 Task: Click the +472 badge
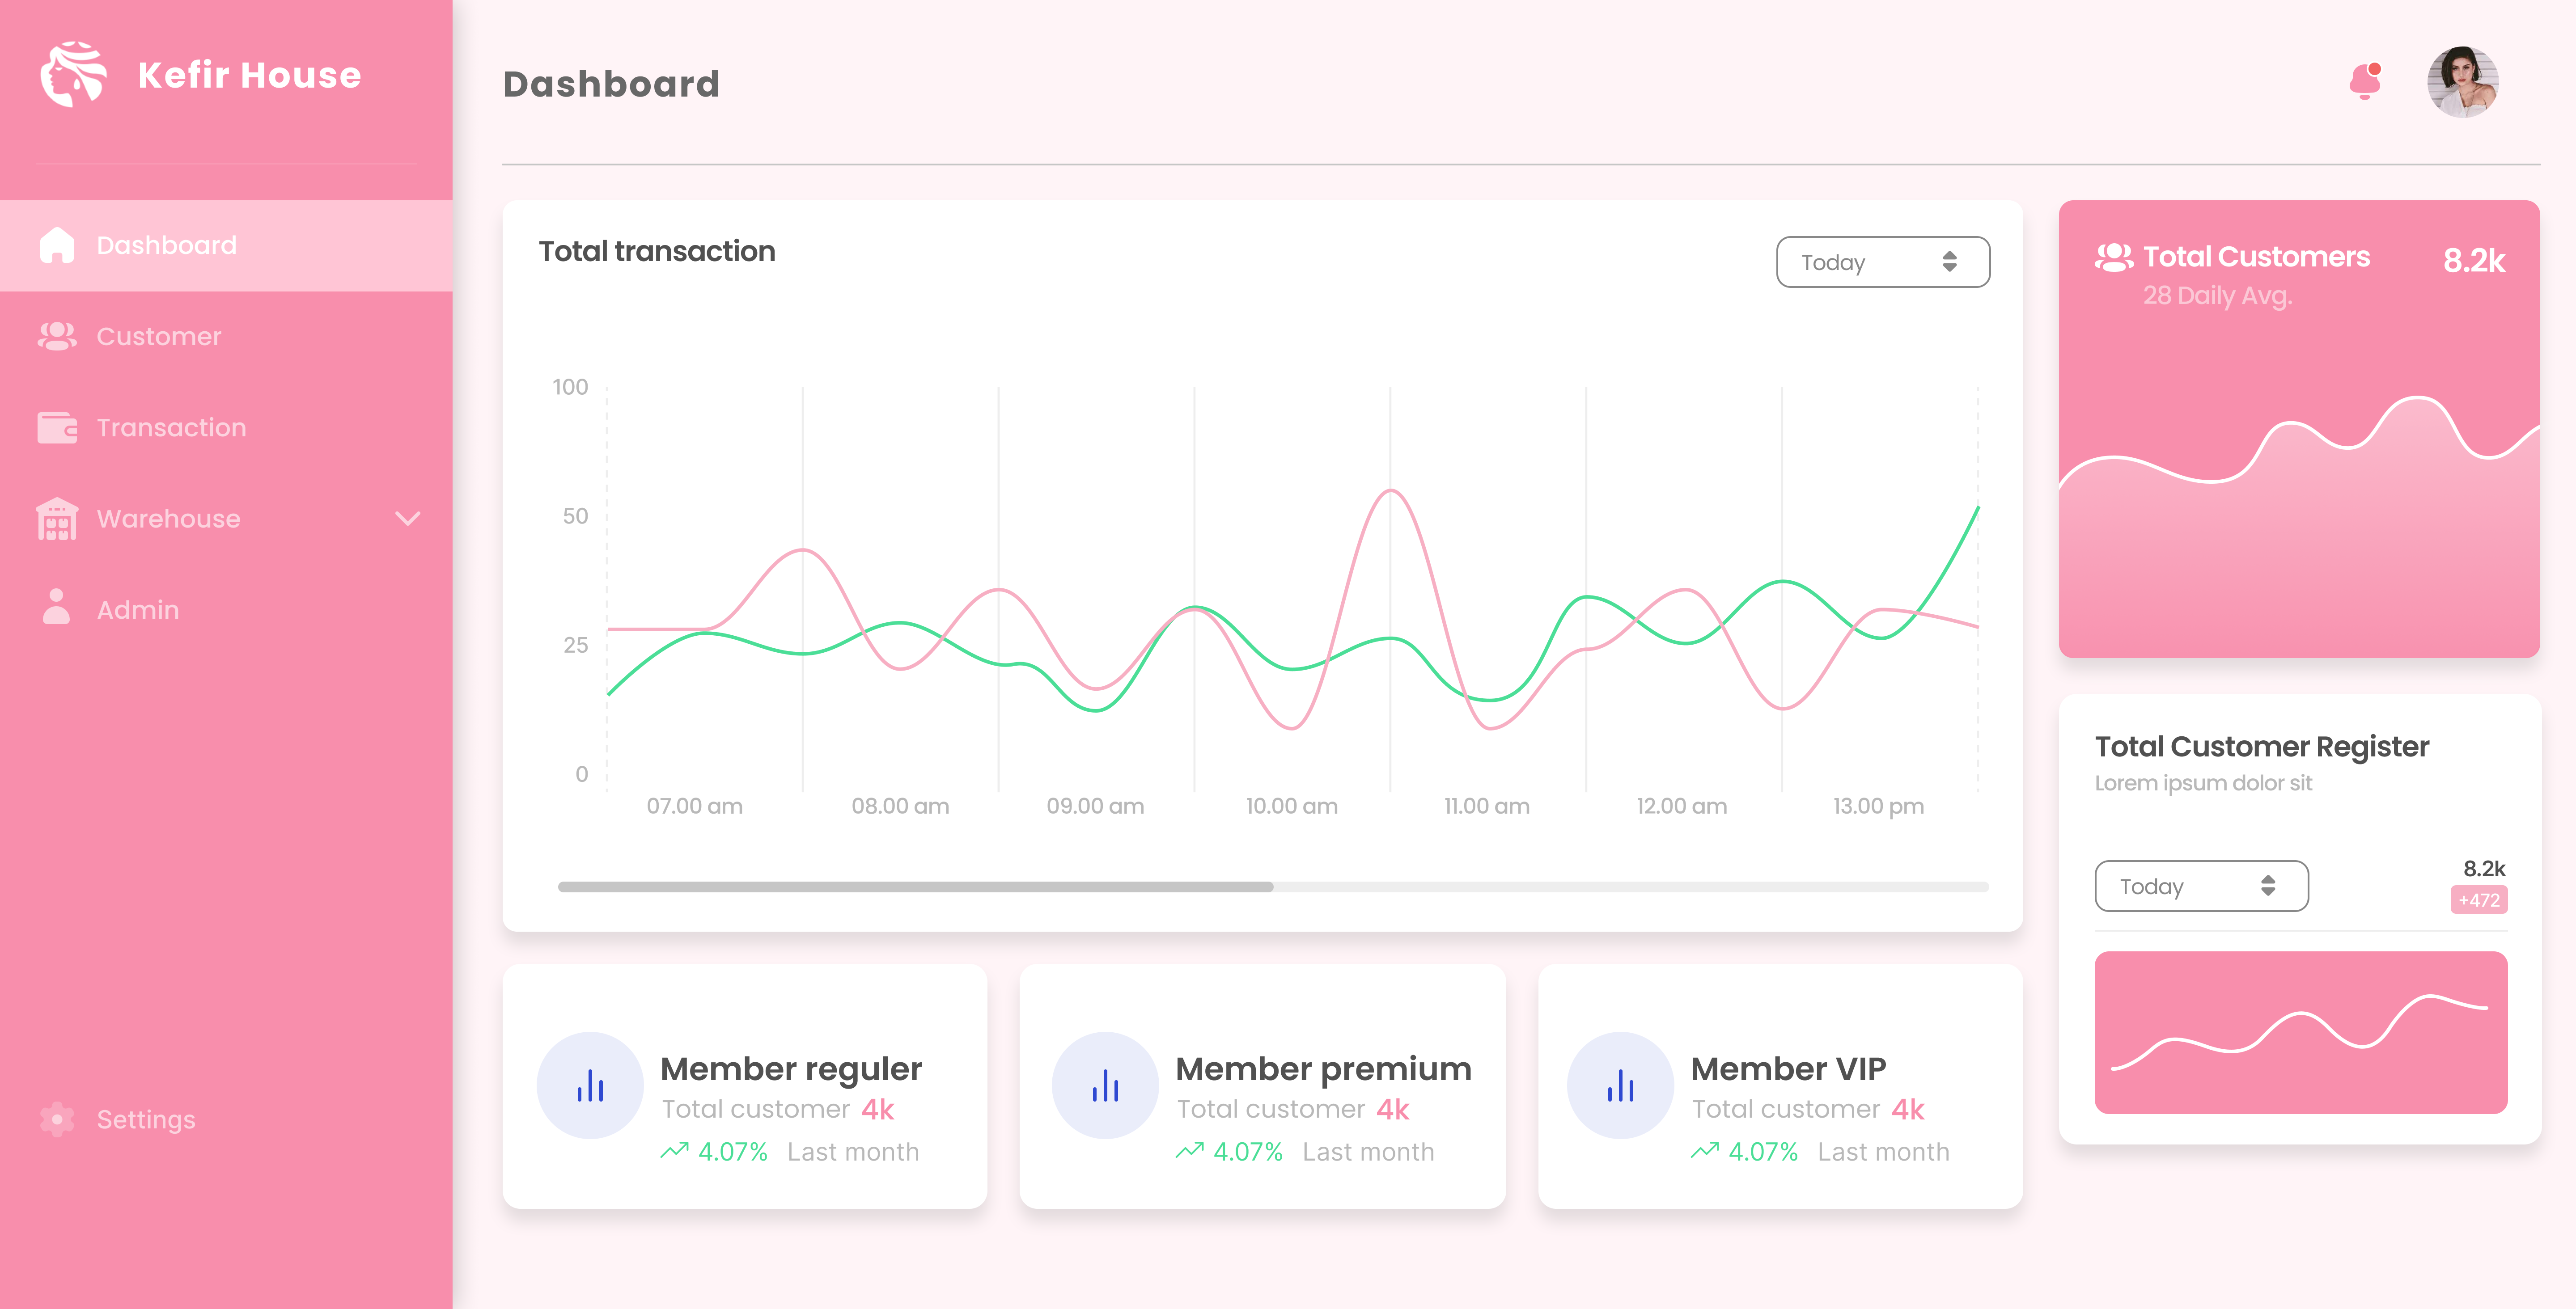tap(2478, 900)
